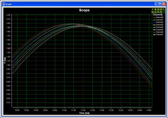Click the Scope plot title text
The image size is (168, 118).
click(84, 10)
